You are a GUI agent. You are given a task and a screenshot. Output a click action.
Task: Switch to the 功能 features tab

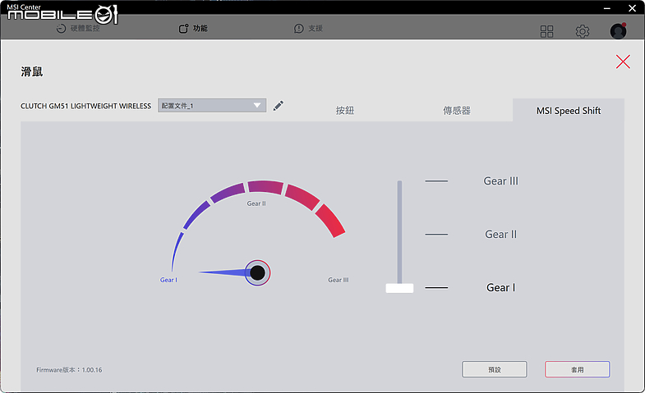coord(193,29)
